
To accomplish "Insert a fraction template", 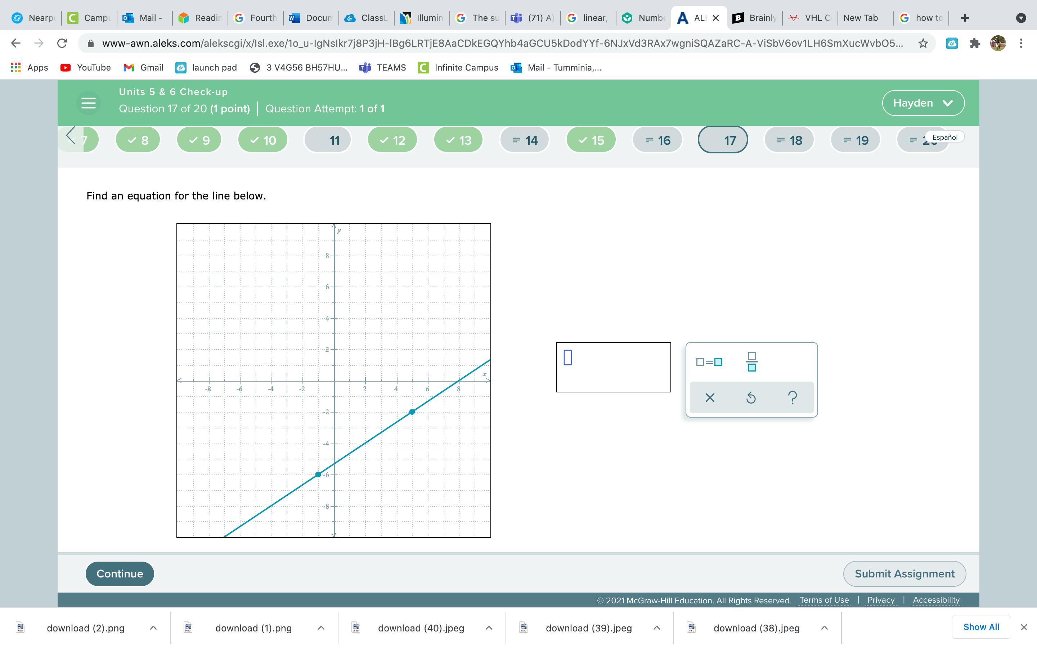I will tap(751, 362).
